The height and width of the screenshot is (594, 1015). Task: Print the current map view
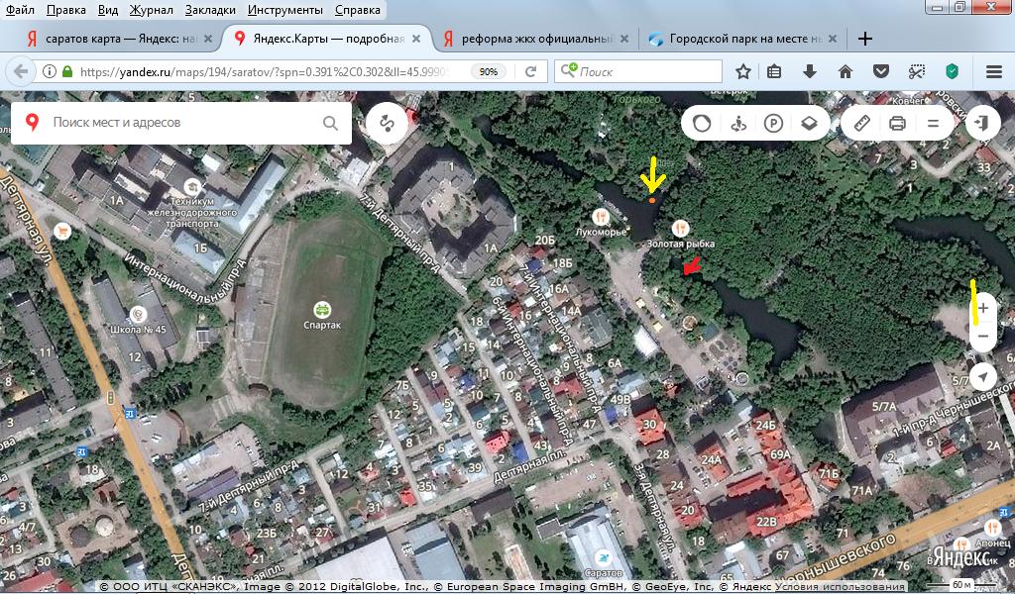(x=898, y=124)
